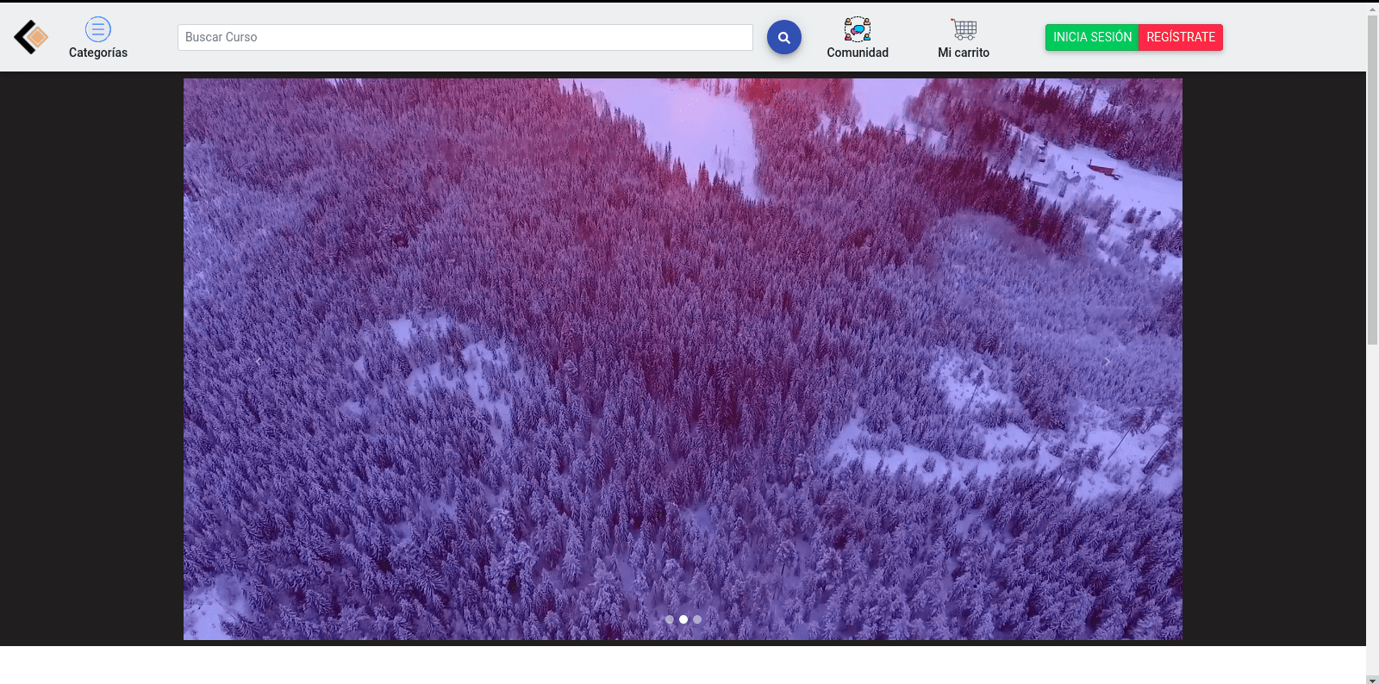Viewport: 1379px width, 684px height.
Task: Click the Categorías text label
Action: pyautogui.click(x=98, y=53)
